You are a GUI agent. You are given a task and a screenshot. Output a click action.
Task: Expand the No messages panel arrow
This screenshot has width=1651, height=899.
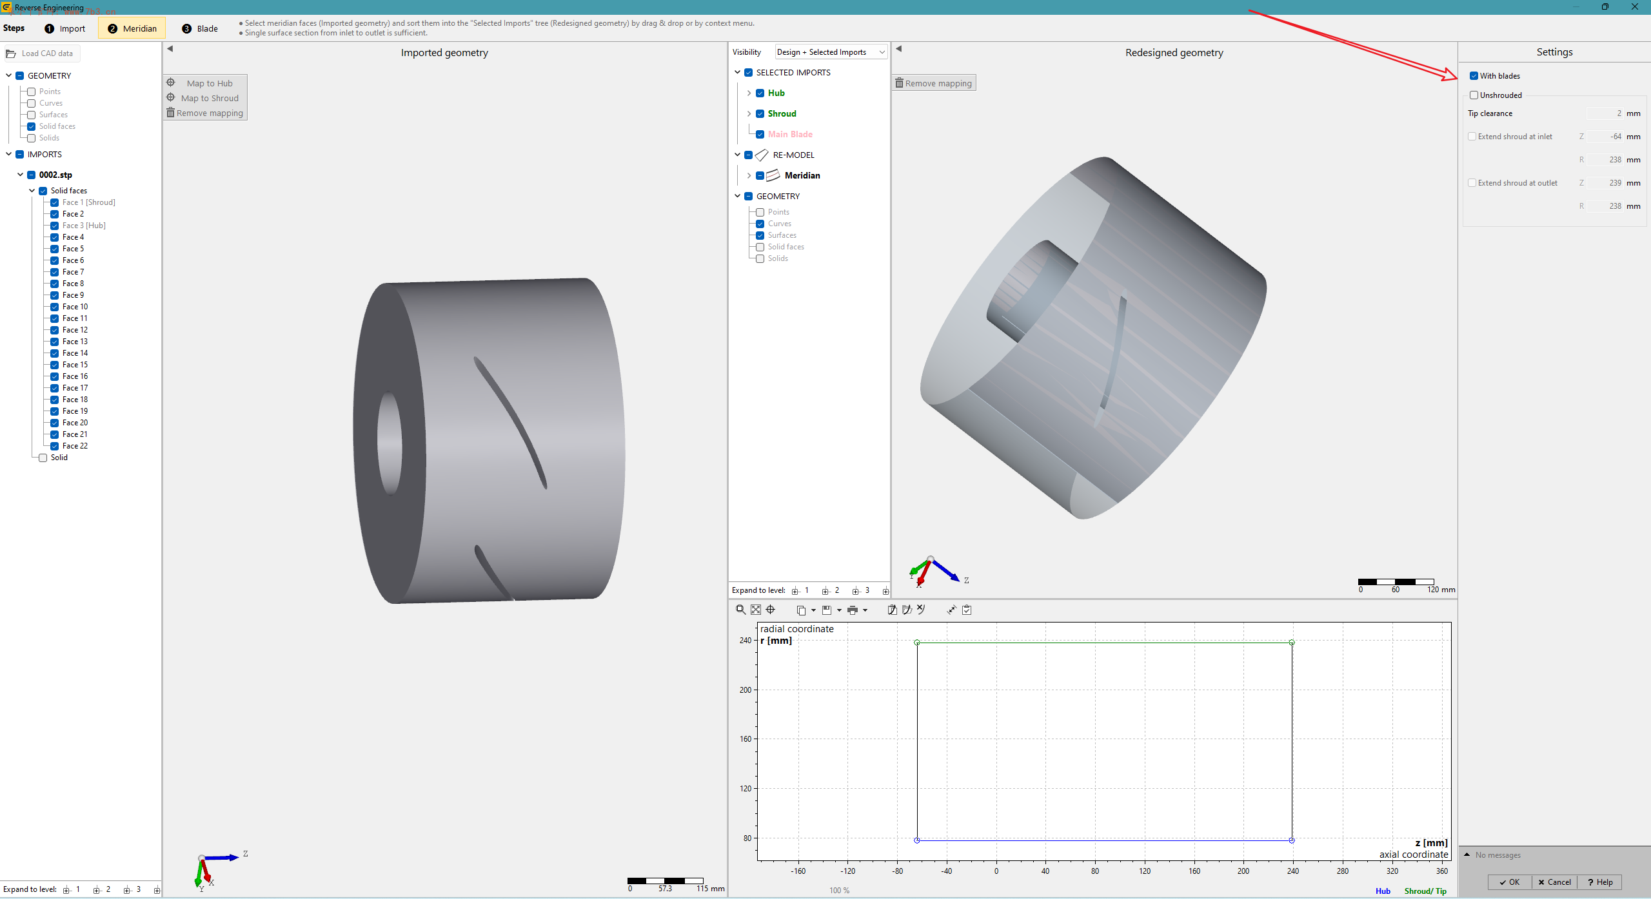pyautogui.click(x=1467, y=855)
